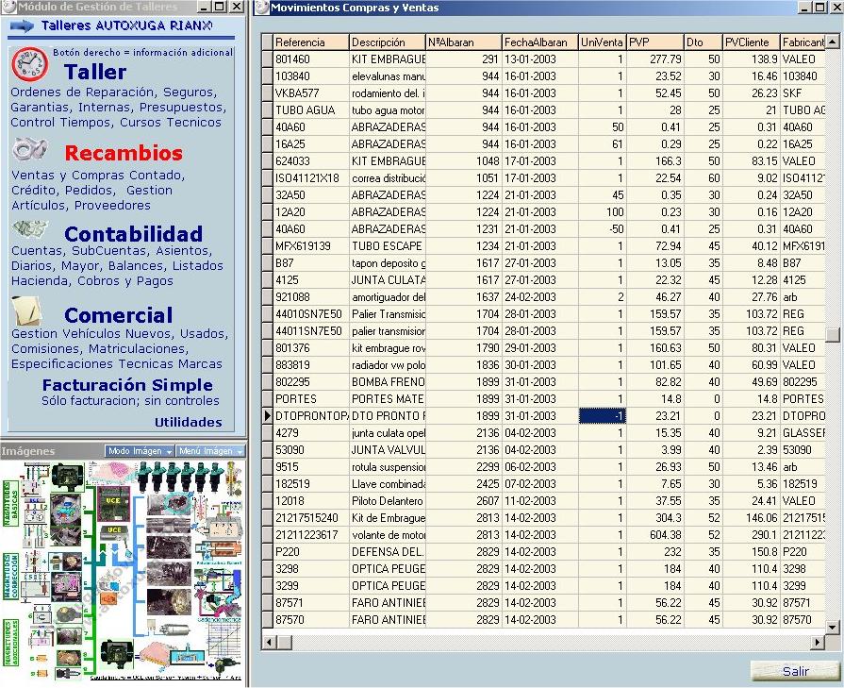Sort by the Referencia column header
The image size is (844, 688).
click(311, 42)
